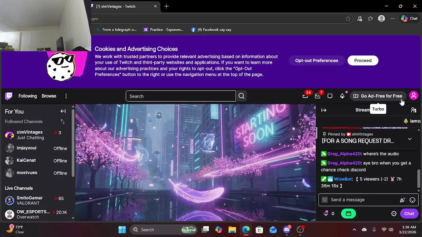This screenshot has width=422, height=237.
Task: Open the three-dot More menu
Action: click(x=66, y=96)
